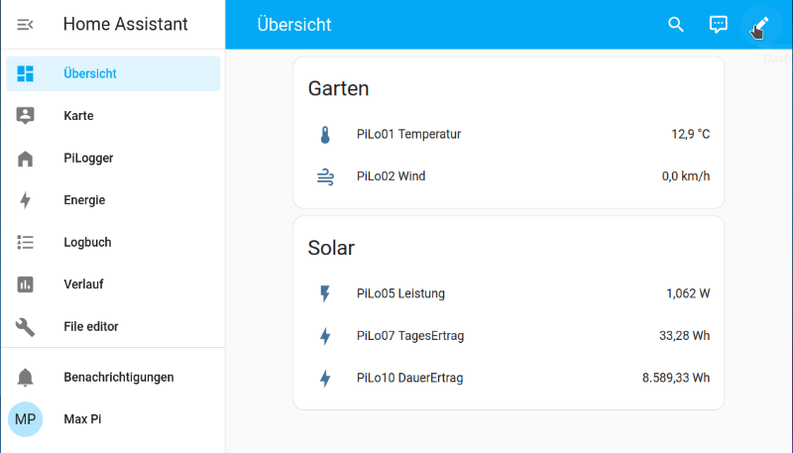
Task: Click the pencil edit dashboard icon
Action: pos(761,25)
